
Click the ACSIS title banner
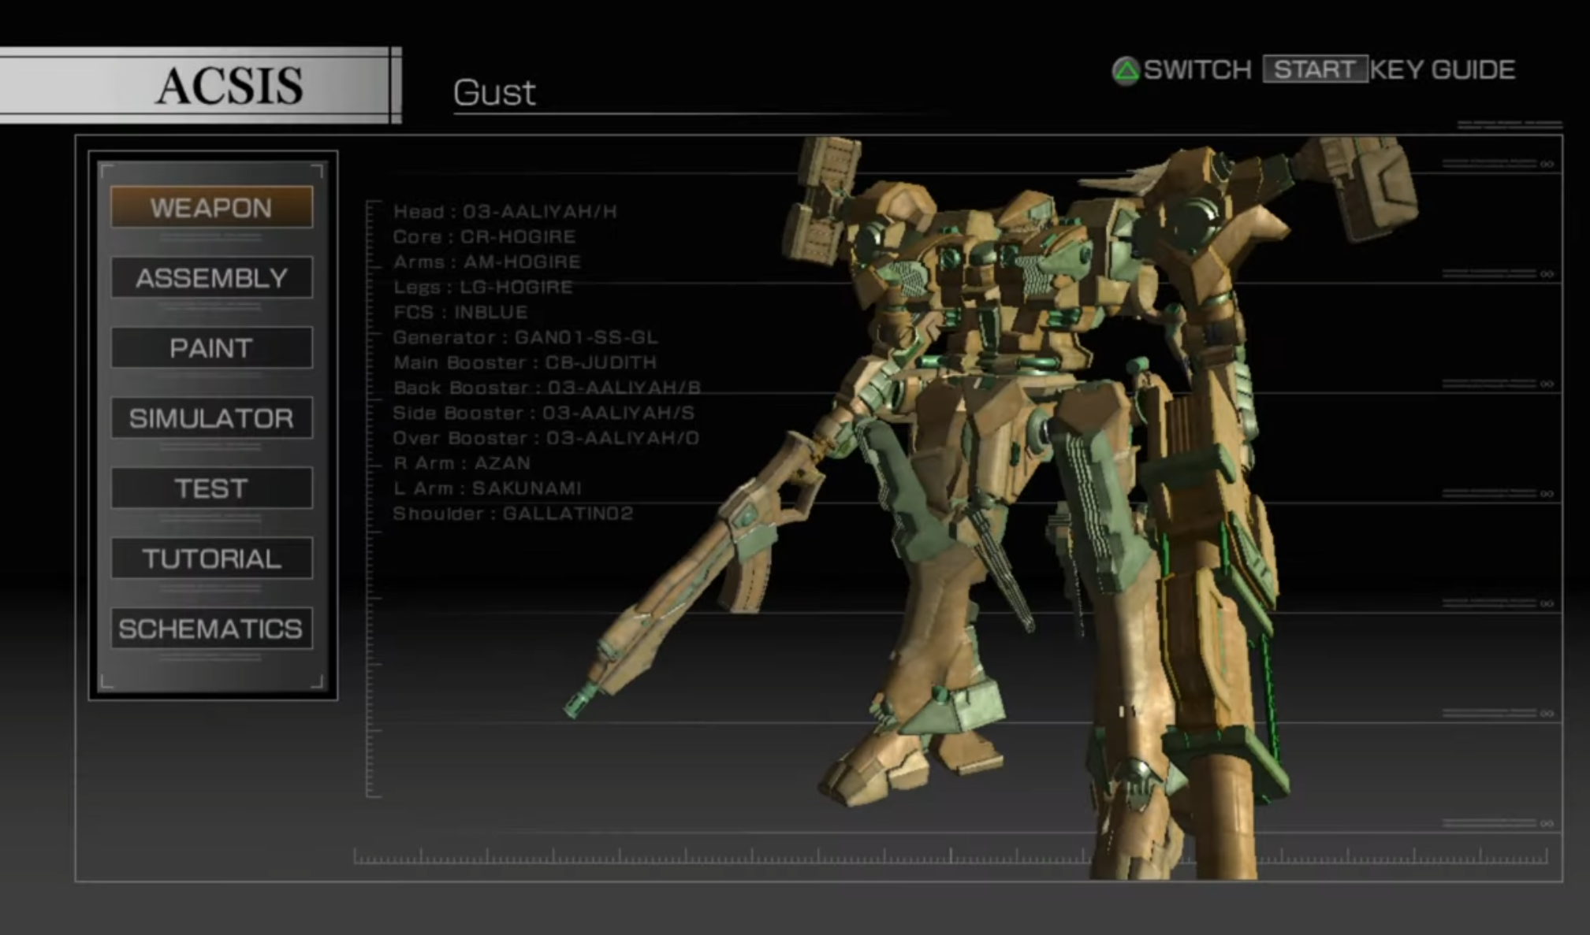click(x=229, y=85)
